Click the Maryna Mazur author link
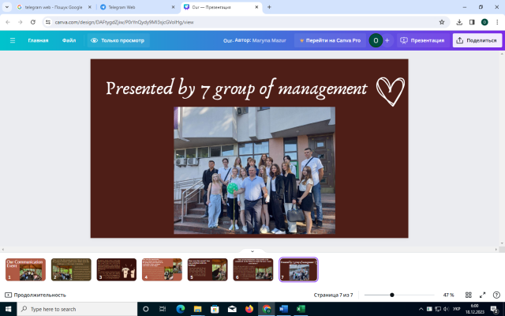The width and height of the screenshot is (505, 316). [269, 40]
